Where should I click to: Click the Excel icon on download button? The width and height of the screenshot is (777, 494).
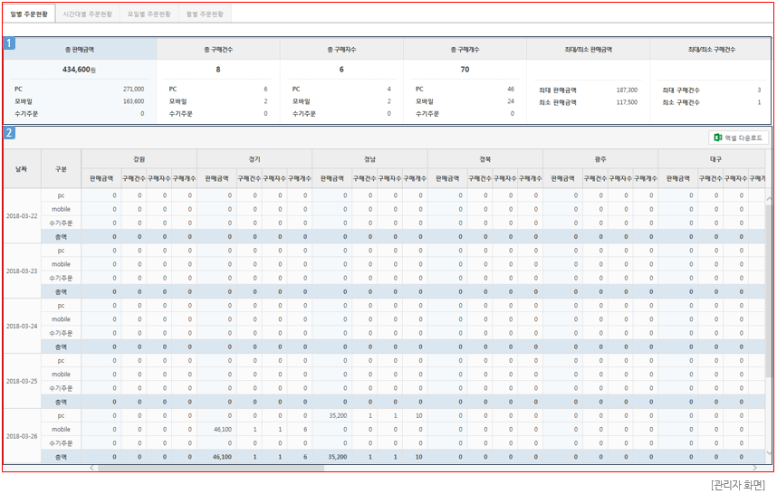(718, 138)
